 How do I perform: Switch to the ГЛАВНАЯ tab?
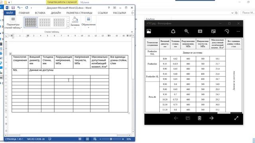pos(24,13)
